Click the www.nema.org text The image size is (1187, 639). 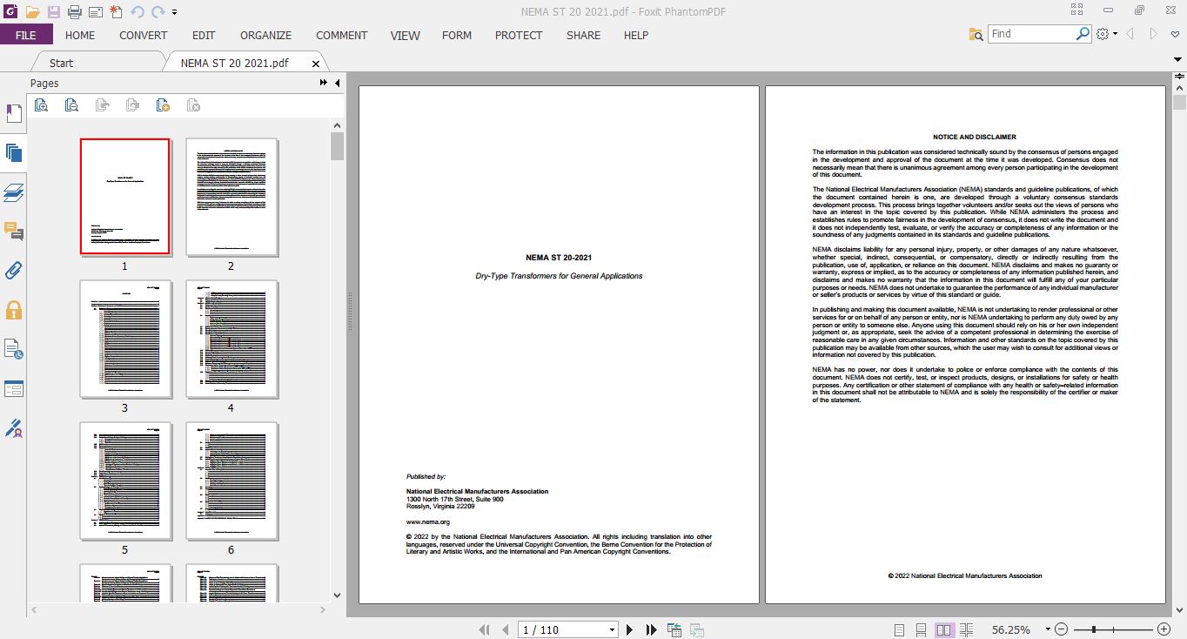(428, 521)
